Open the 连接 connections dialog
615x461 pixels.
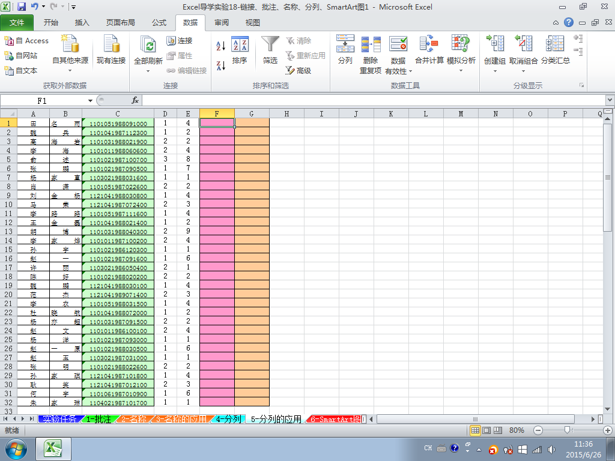click(x=180, y=41)
